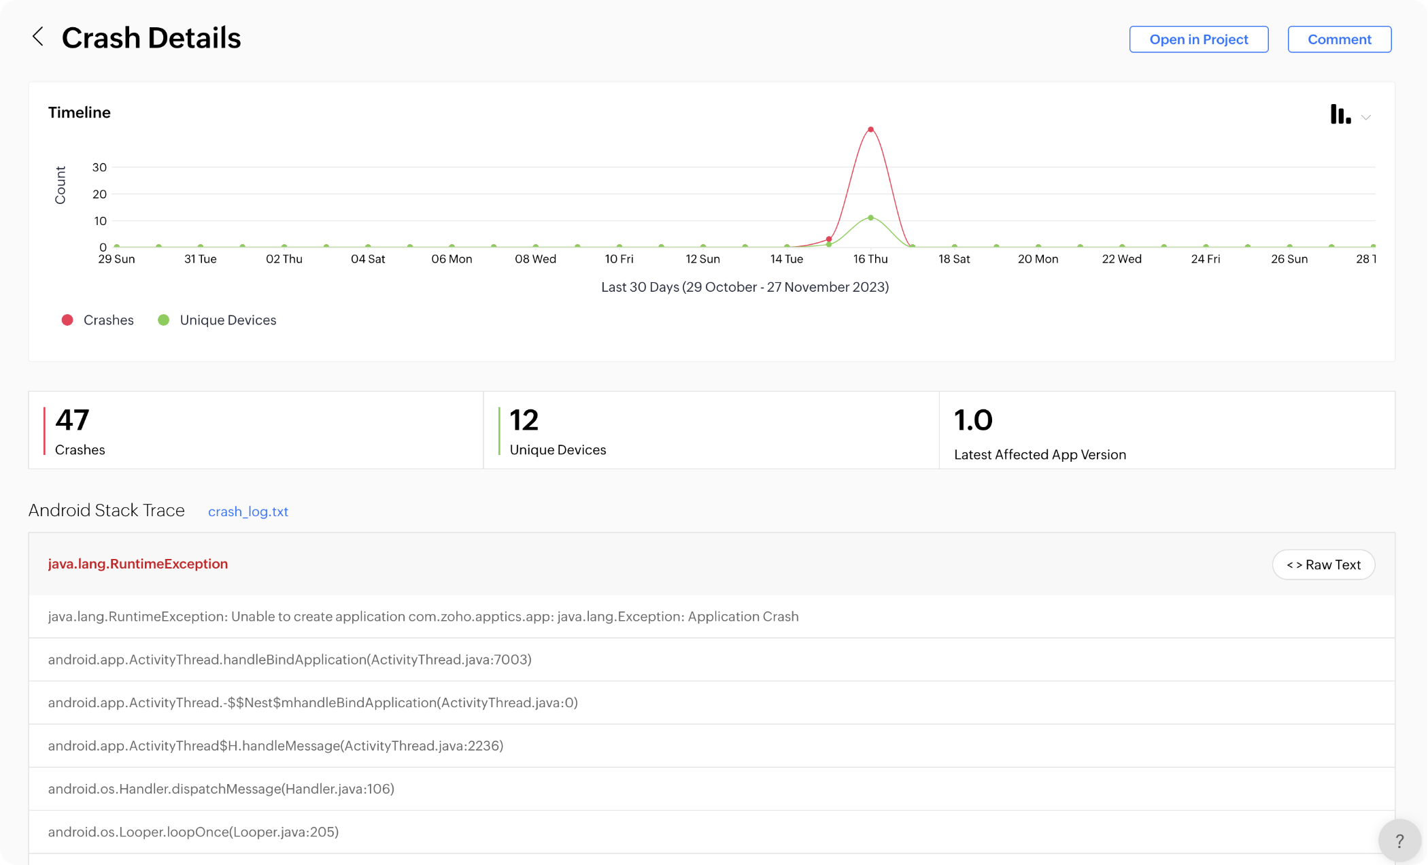Click the Comment button

pyautogui.click(x=1339, y=39)
